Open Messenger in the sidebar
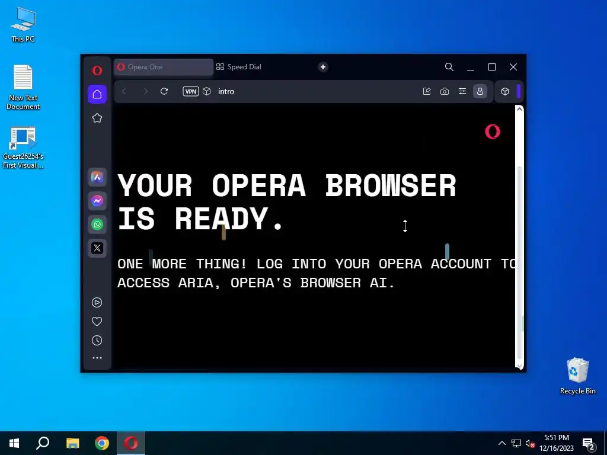 (x=97, y=201)
